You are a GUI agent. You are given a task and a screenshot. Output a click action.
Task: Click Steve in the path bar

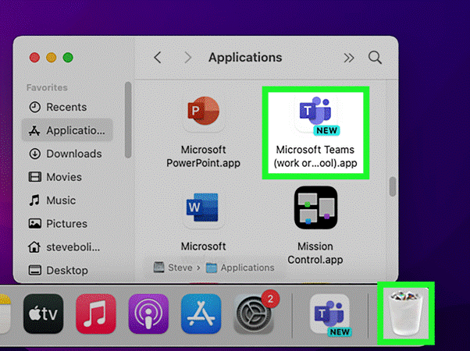point(173,268)
